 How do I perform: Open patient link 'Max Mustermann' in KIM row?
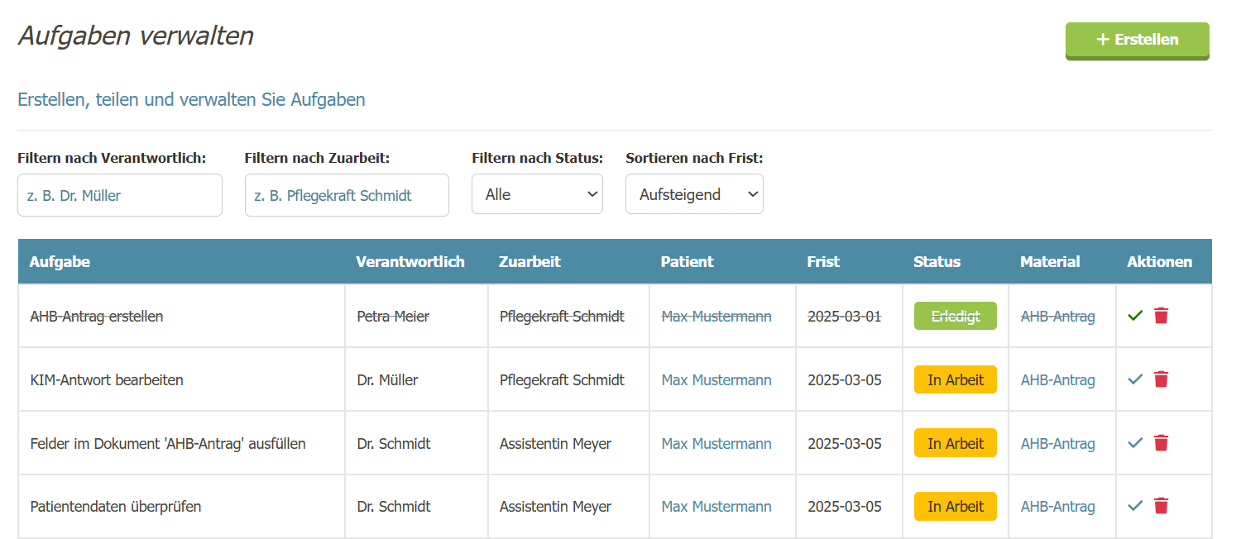pos(716,379)
